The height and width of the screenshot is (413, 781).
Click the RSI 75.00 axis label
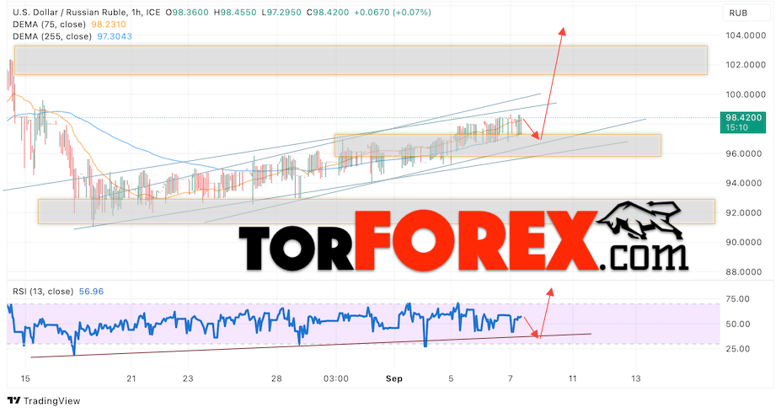[x=738, y=299]
